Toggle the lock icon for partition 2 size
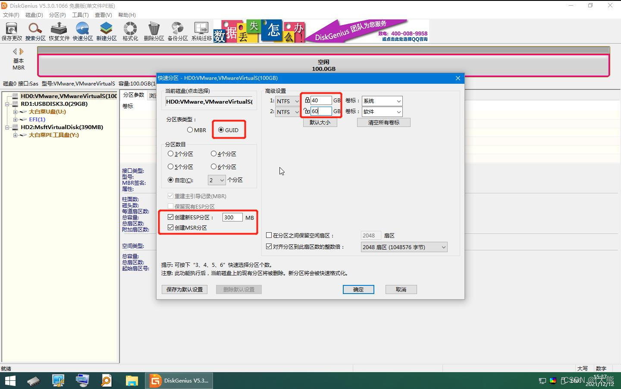This screenshot has height=389, width=621. (307, 111)
